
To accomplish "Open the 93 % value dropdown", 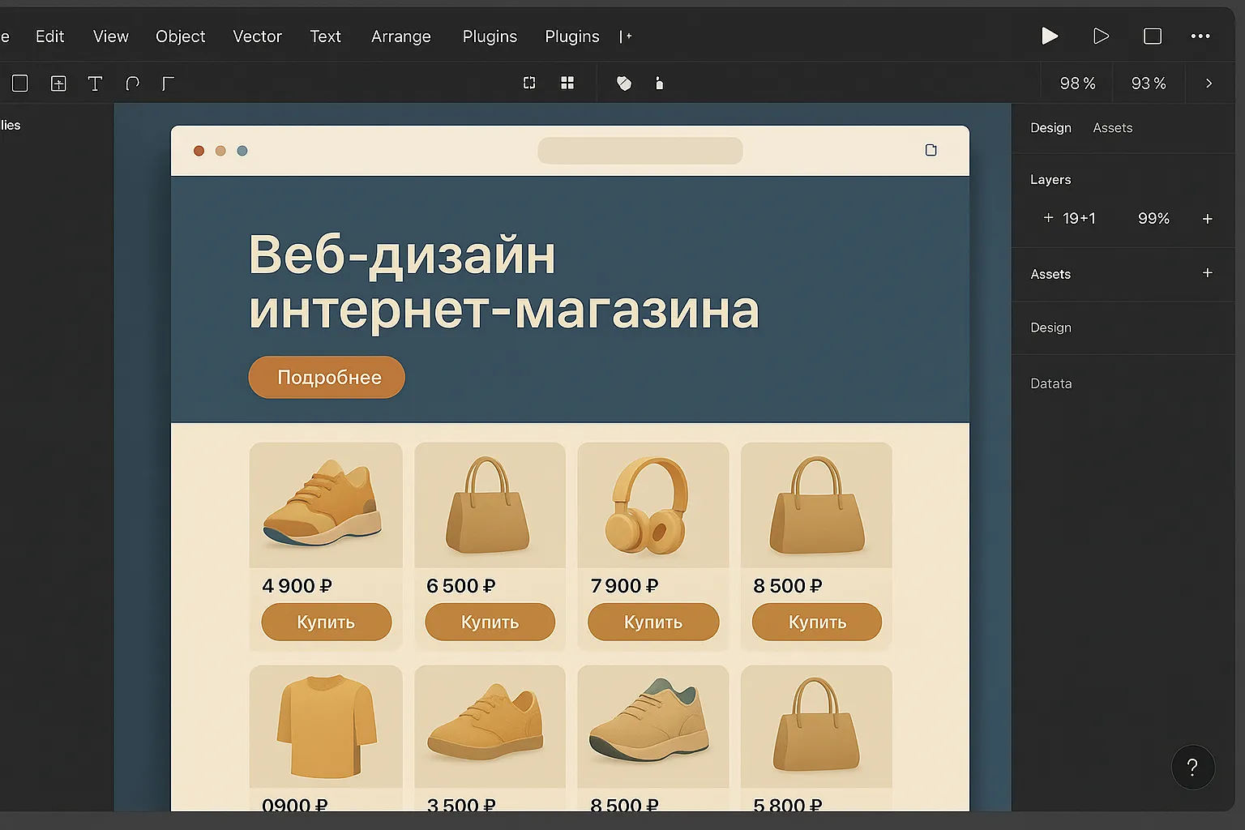I will pyautogui.click(x=1149, y=83).
